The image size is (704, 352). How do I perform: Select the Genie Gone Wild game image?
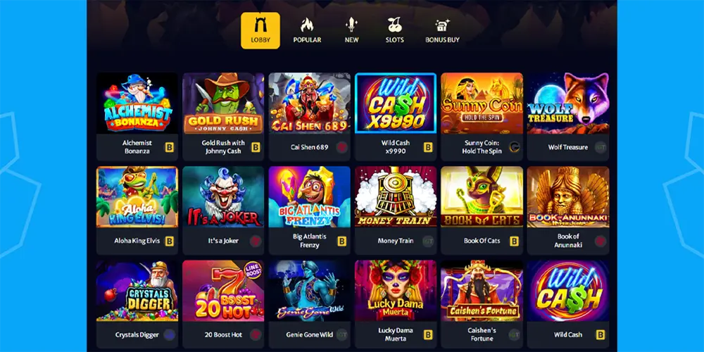[x=309, y=291]
